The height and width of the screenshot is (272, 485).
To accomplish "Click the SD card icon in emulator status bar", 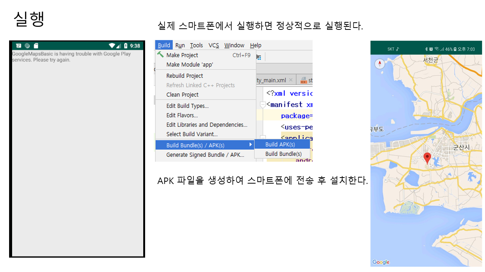I will pos(36,46).
